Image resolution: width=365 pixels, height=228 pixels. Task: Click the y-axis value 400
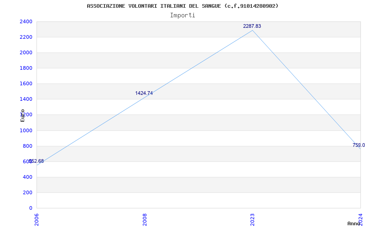click(x=27, y=177)
